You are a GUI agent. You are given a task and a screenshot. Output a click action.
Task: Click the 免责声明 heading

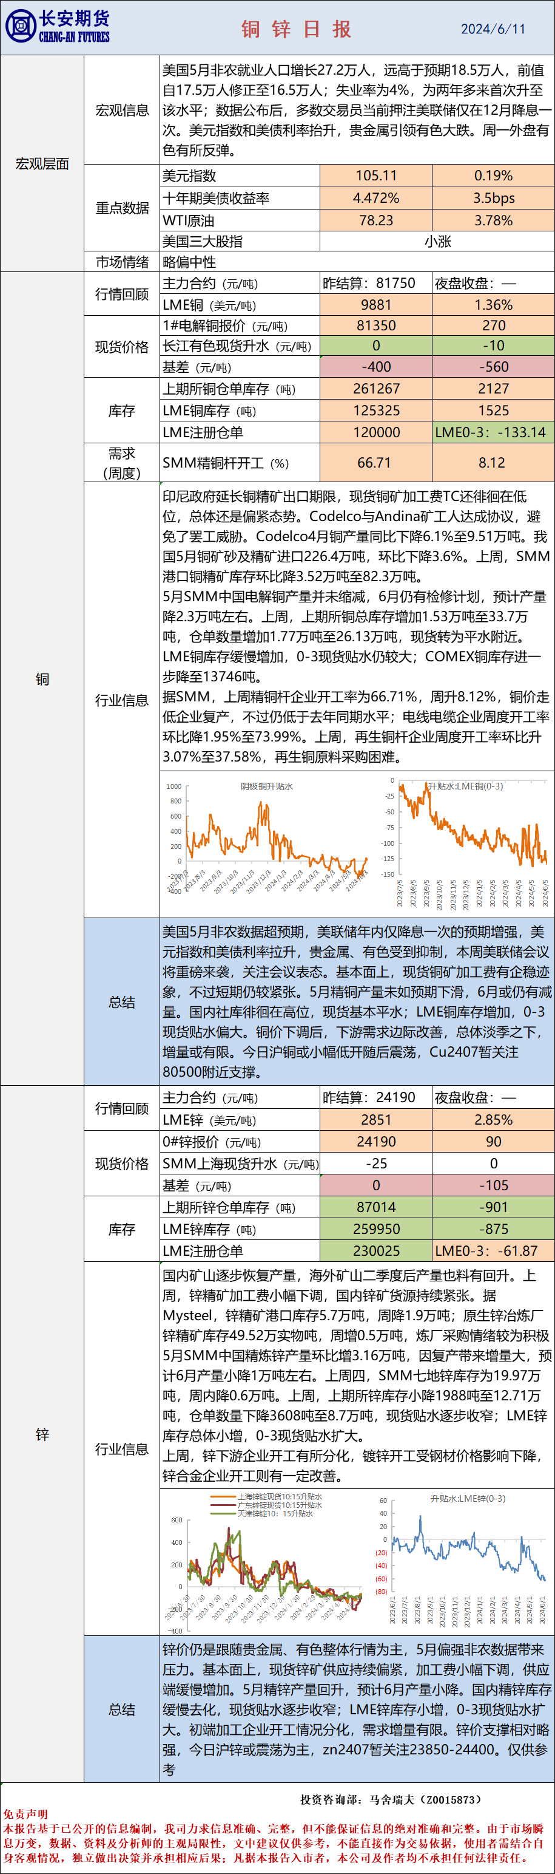pyautogui.click(x=25, y=1814)
